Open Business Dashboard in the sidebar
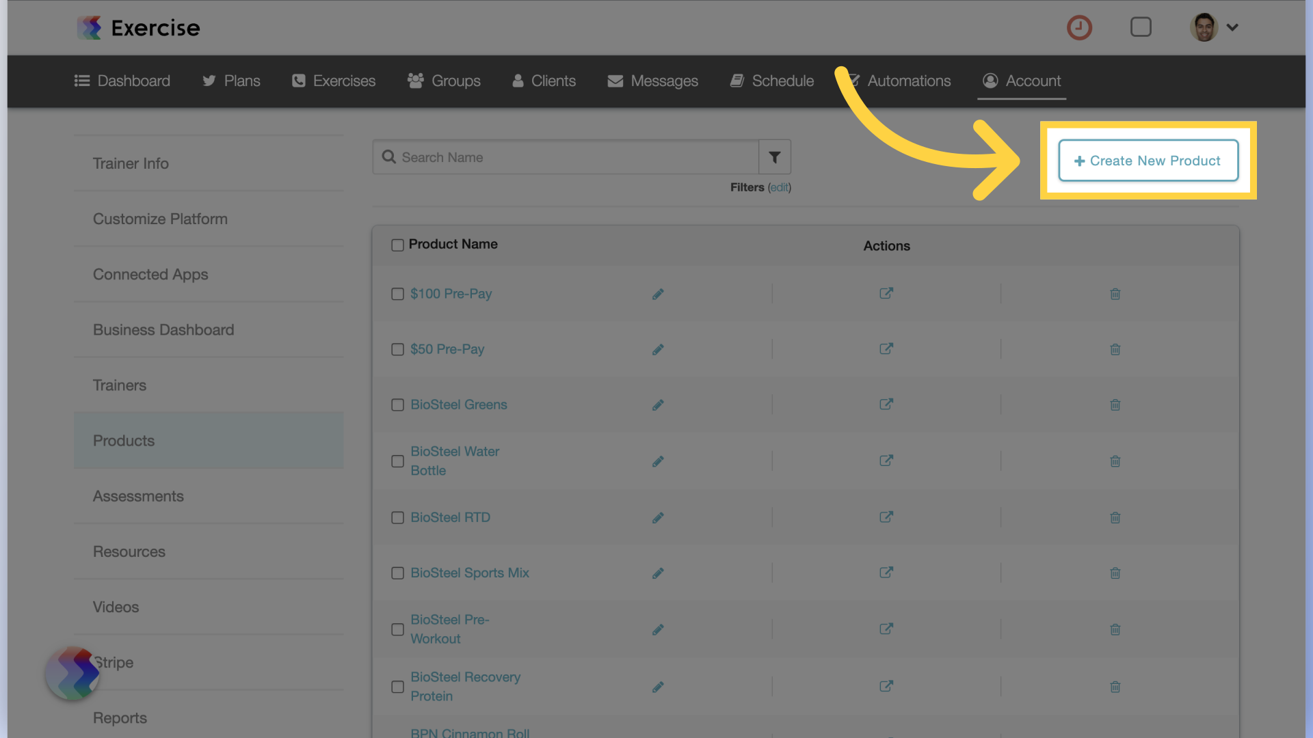 (x=209, y=329)
